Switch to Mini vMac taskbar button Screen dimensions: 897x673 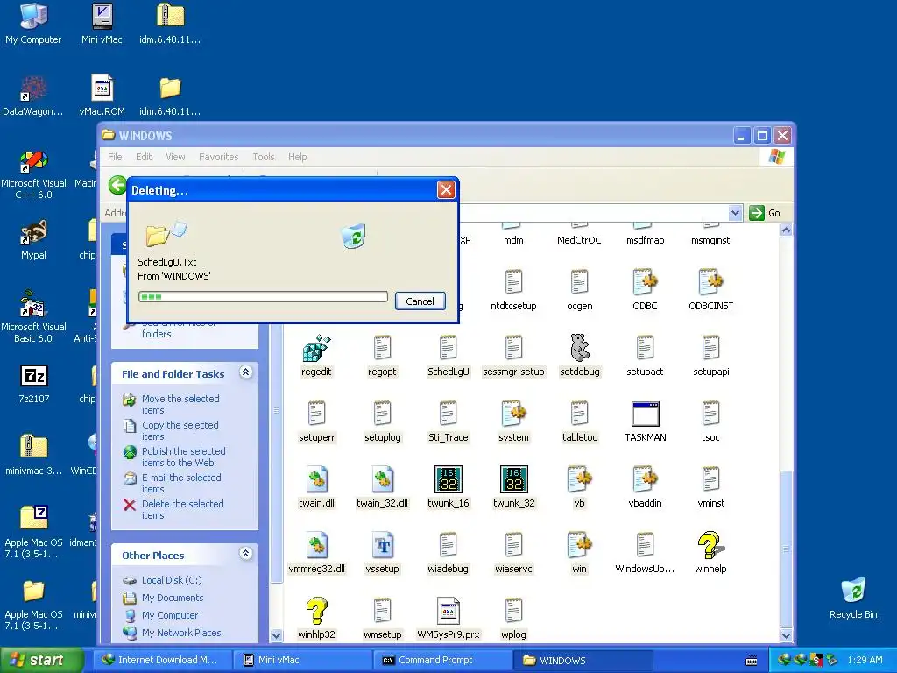(302, 661)
